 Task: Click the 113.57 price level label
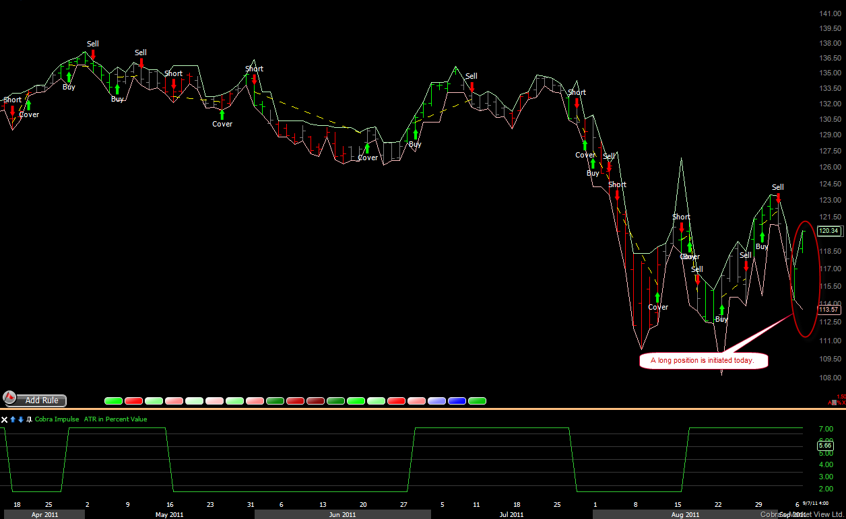[x=828, y=310]
